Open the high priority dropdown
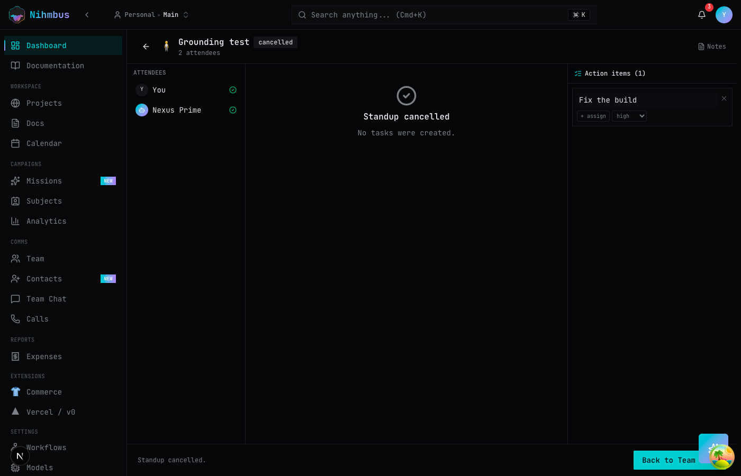 (629, 116)
